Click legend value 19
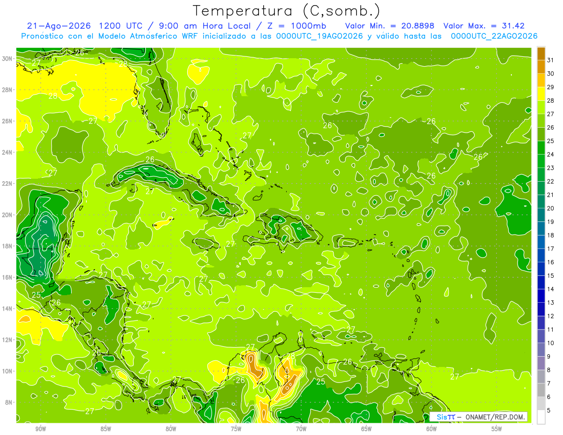 (x=551, y=222)
